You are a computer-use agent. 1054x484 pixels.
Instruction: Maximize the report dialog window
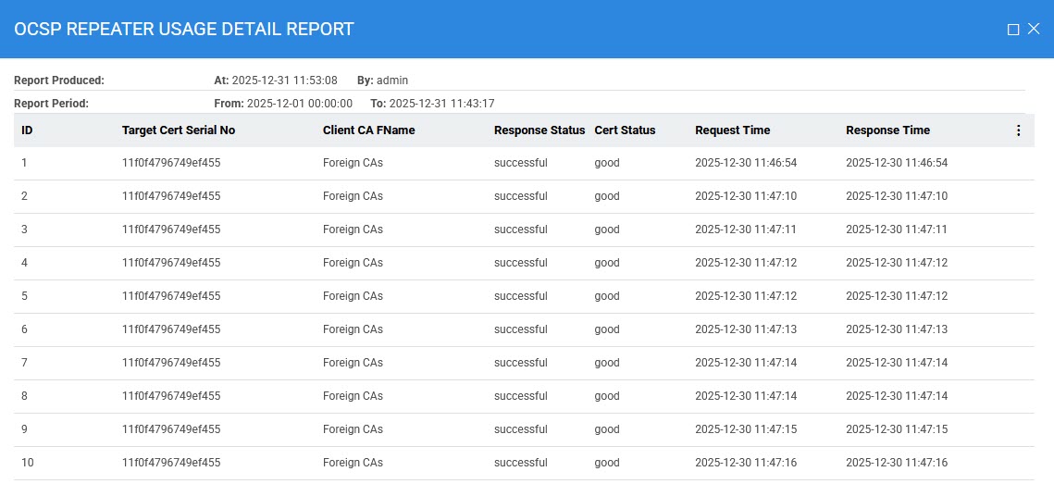1013,30
